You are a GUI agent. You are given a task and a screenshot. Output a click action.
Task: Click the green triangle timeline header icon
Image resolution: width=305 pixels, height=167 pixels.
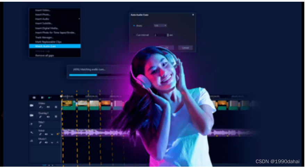(49, 97)
